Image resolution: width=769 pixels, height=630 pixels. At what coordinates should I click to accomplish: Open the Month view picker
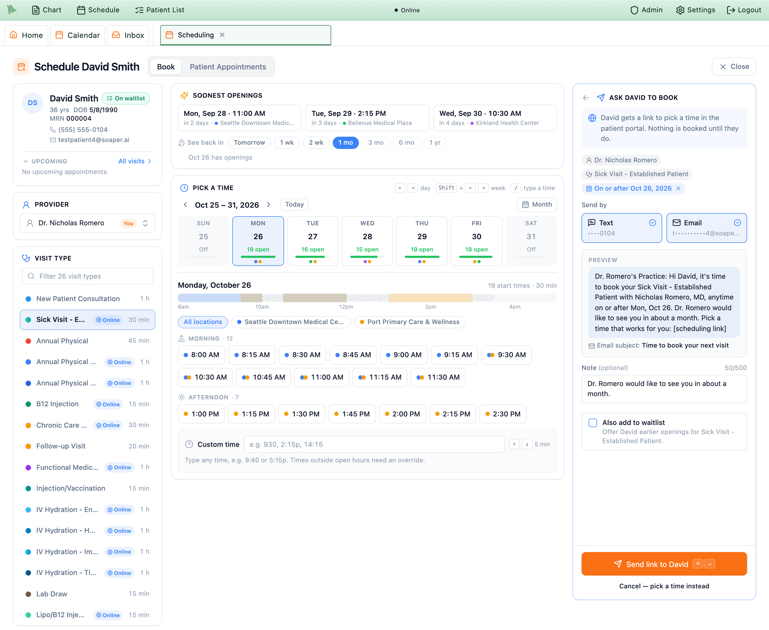pos(537,205)
